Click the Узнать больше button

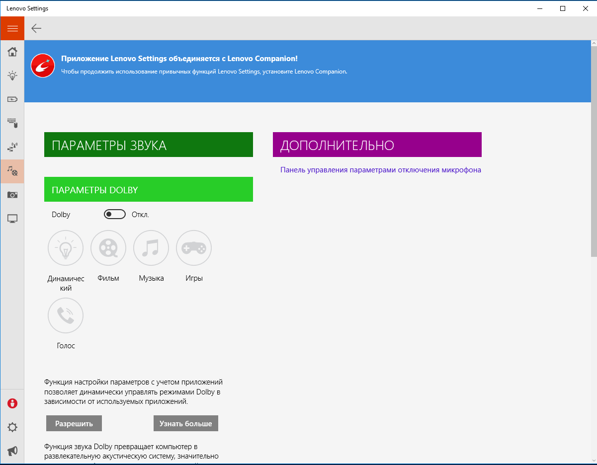click(186, 424)
